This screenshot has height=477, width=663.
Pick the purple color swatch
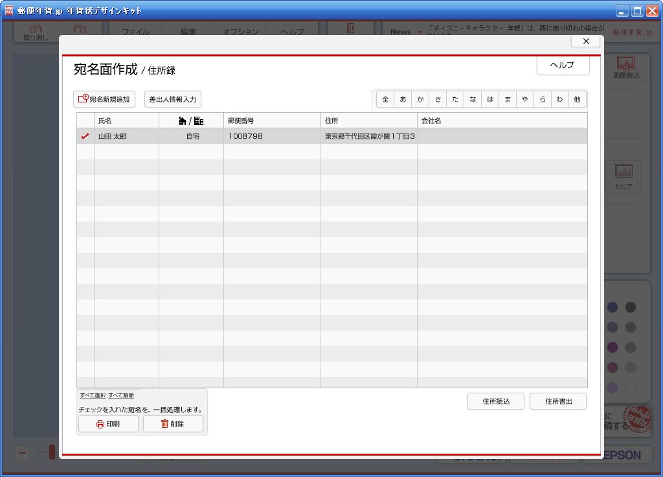[x=612, y=347]
